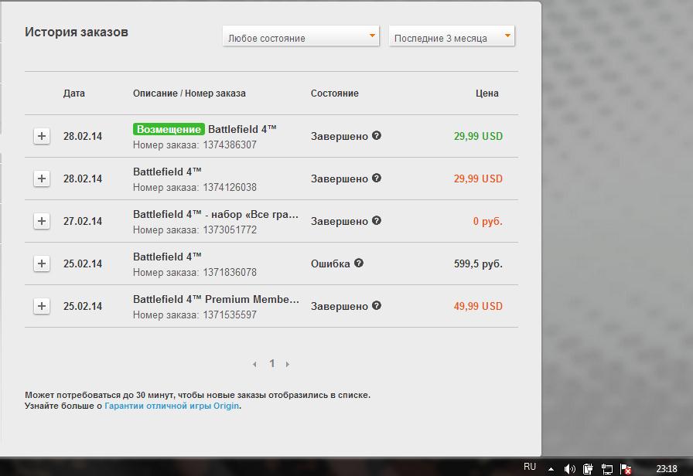Screen dimensions: 693x476
Task: Click help icon next to Ошибка status
Action: coord(359,263)
